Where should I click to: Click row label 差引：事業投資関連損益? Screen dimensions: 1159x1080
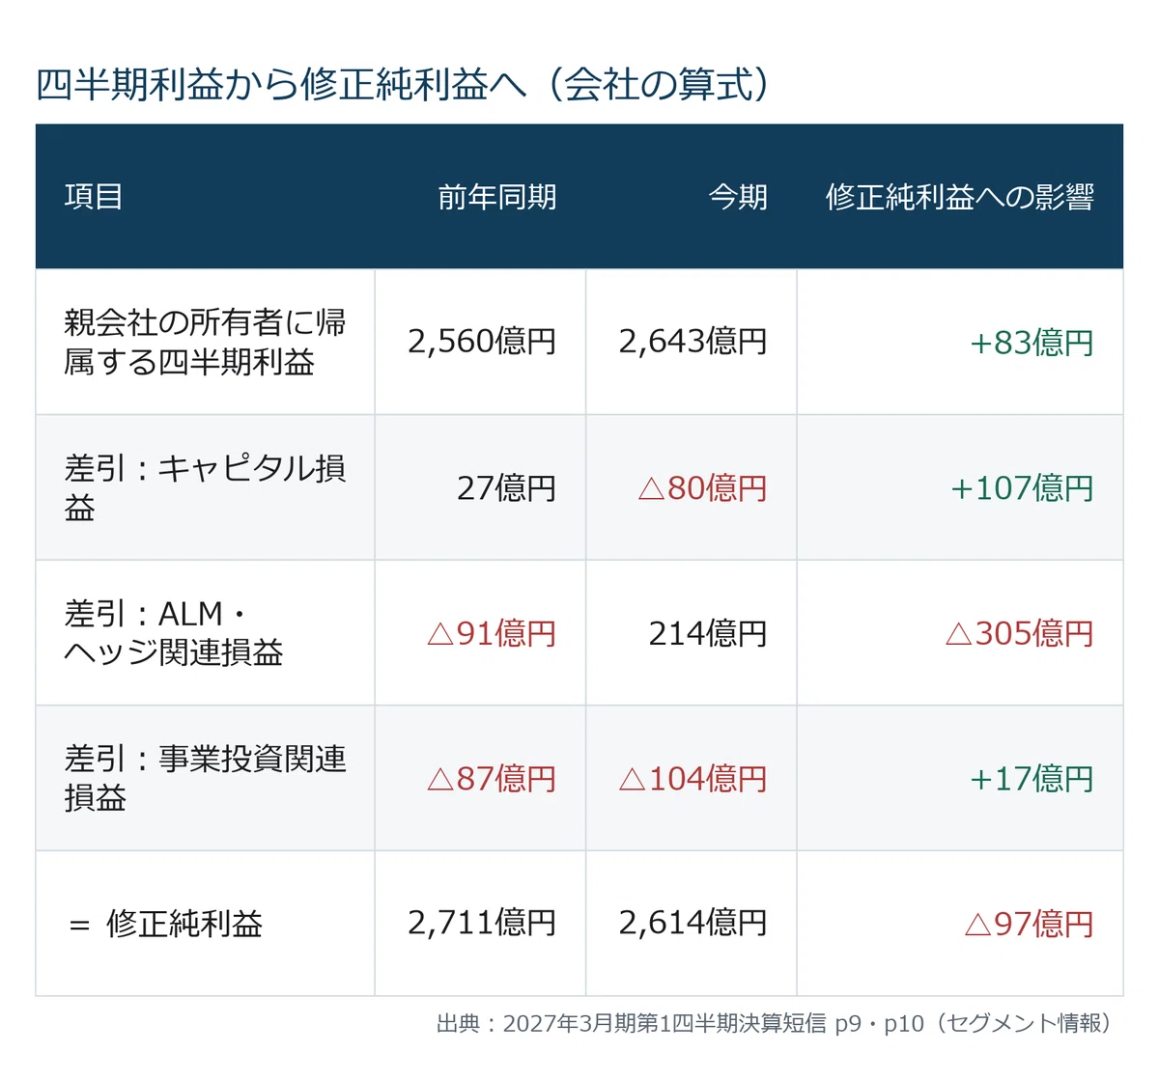click(205, 778)
